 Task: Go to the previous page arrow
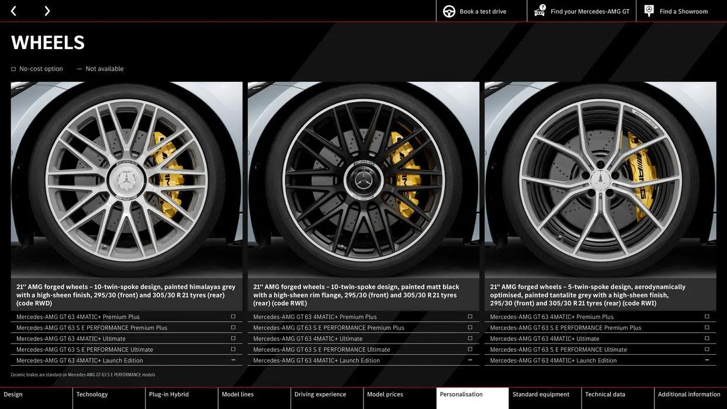click(13, 11)
